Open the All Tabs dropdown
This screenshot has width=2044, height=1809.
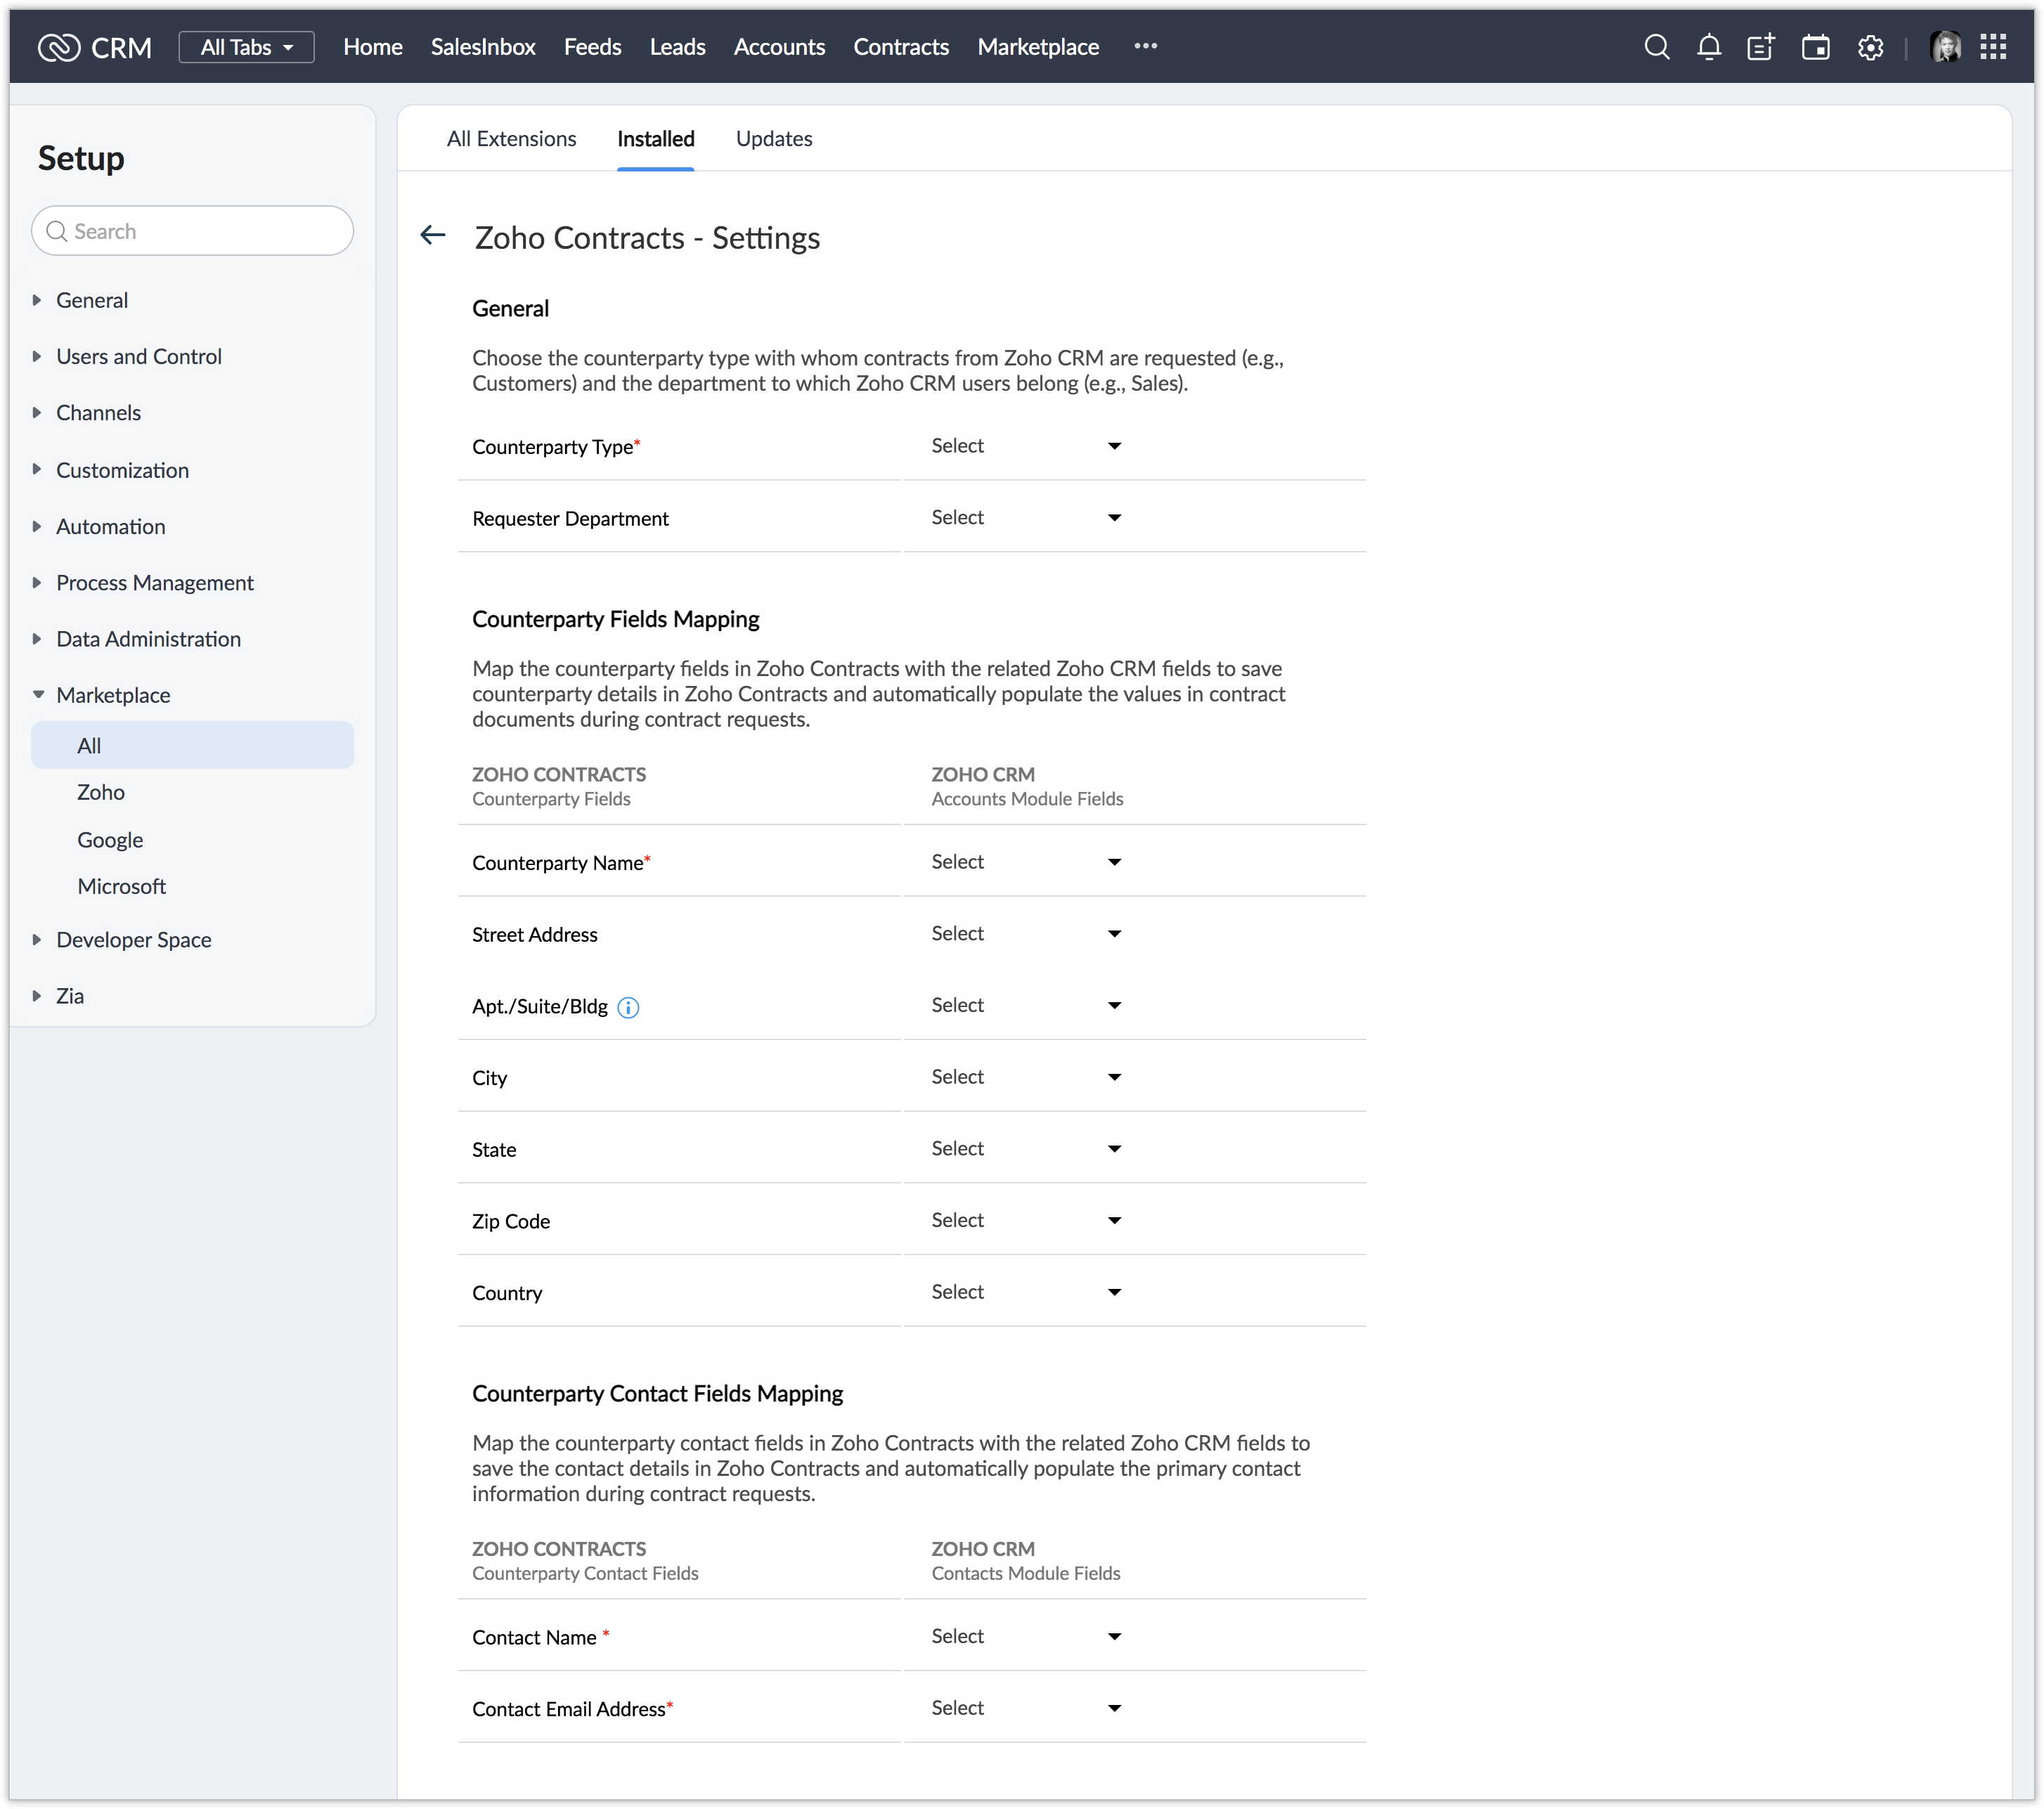246,47
